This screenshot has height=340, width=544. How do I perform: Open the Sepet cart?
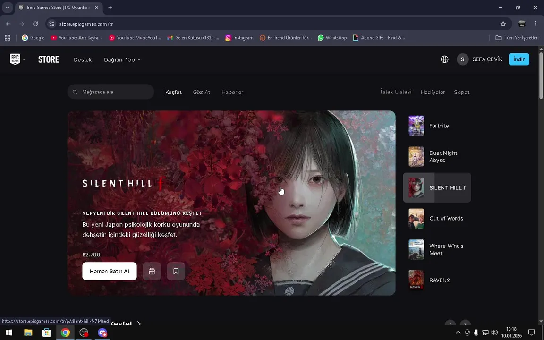point(462,92)
